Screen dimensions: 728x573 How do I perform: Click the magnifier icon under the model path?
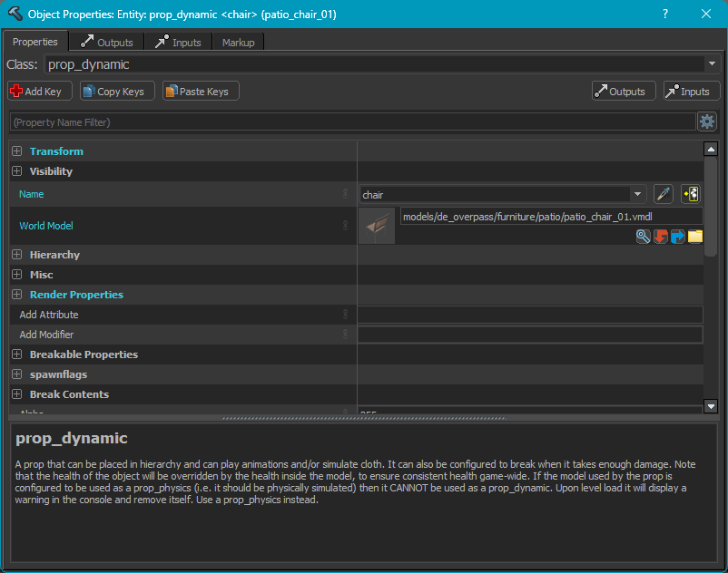pos(643,237)
